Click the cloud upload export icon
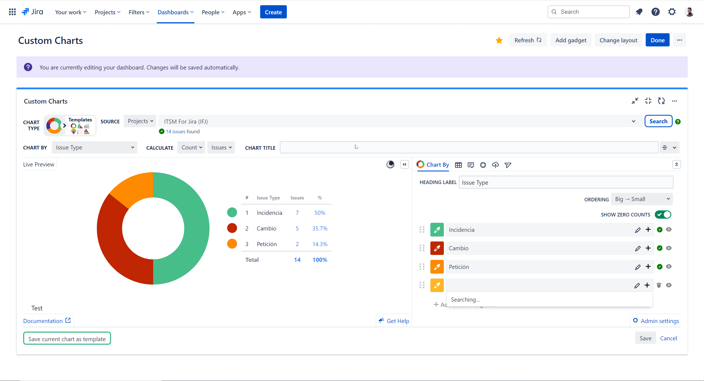The width and height of the screenshot is (704, 381). click(495, 165)
